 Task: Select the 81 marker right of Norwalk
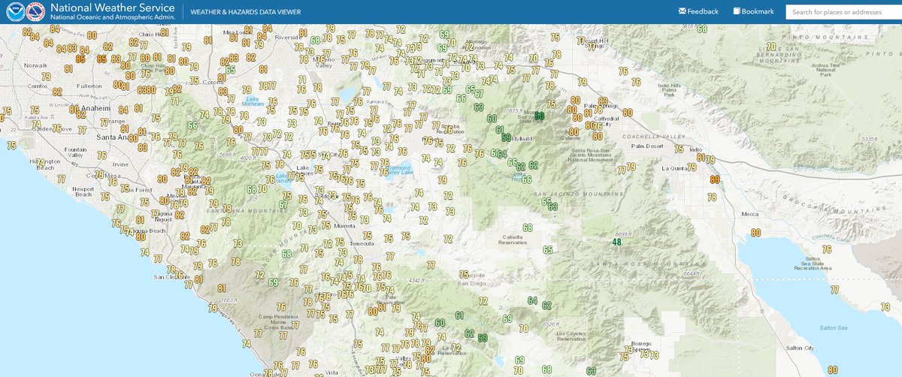(70, 69)
